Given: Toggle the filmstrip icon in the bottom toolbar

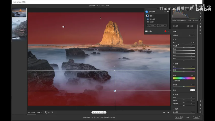Looking at the screenshot, I should coord(46,112).
